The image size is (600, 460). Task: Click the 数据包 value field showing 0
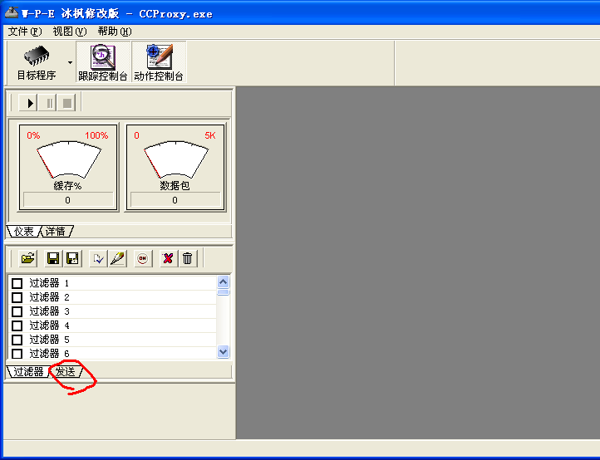tap(175, 200)
